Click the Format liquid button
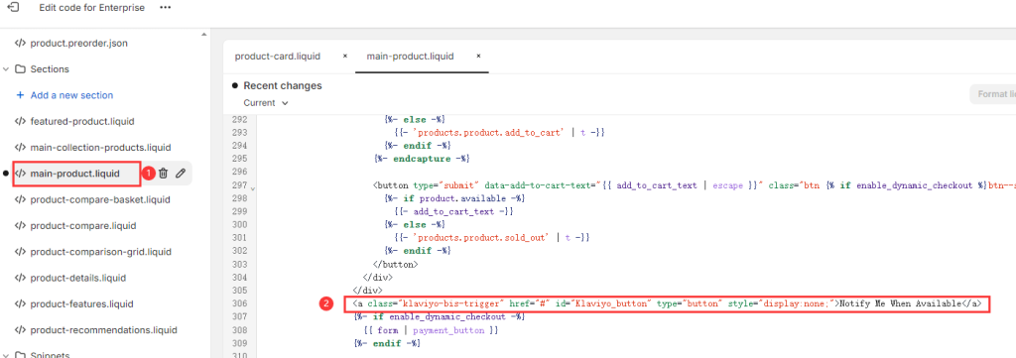Viewport: 1016px width, 358px height. click(992, 94)
